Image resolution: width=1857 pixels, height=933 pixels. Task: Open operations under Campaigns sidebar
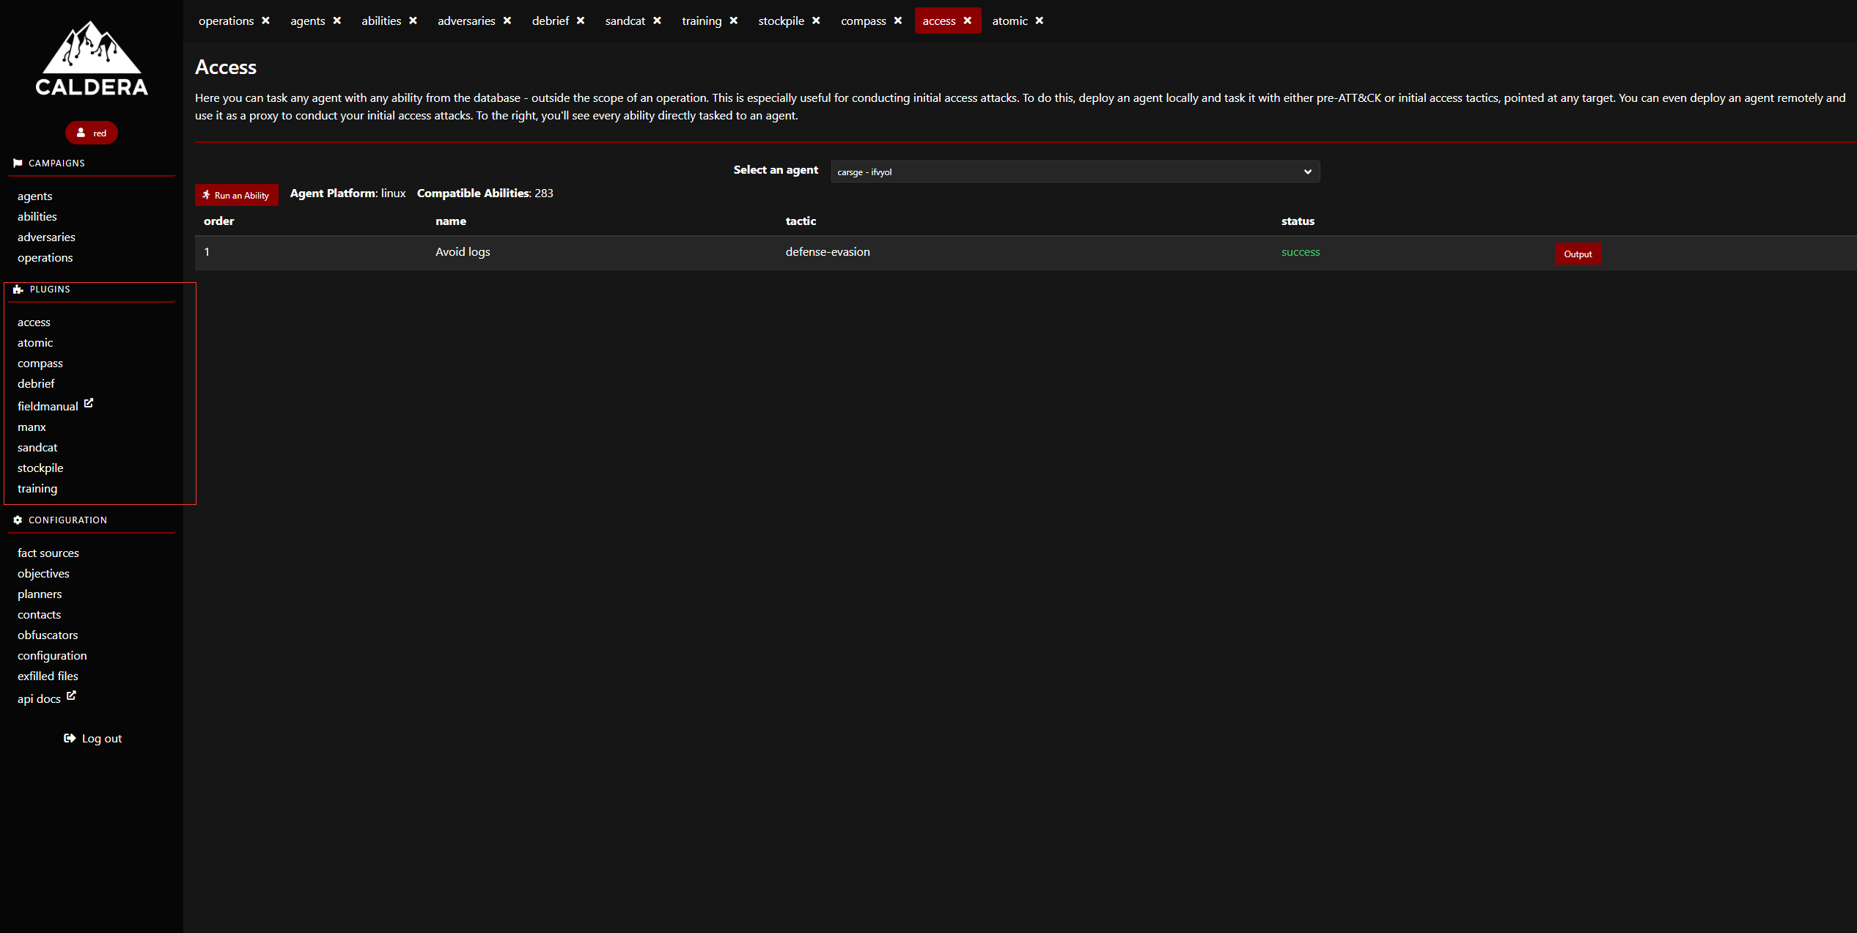click(x=45, y=257)
